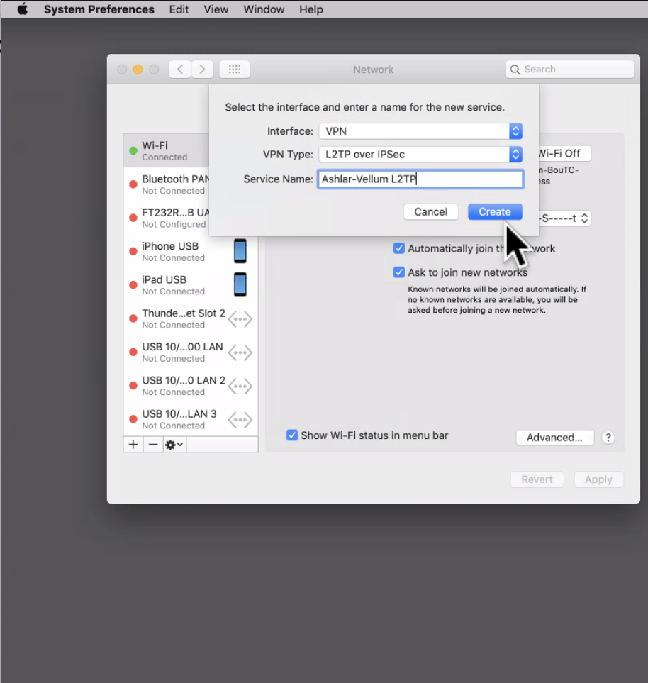Toggle Ask to join new networks

[x=398, y=272]
